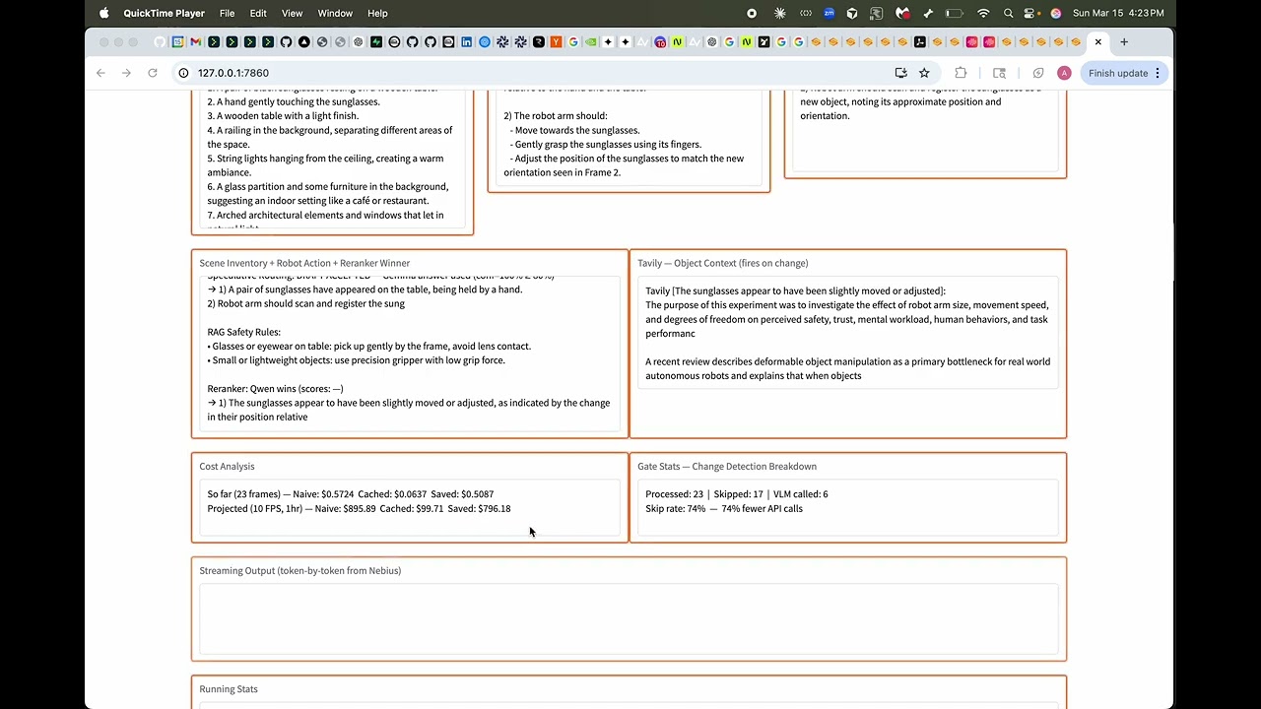Click 'Glasses or eyewear on table' safety rule
The height and width of the screenshot is (709, 1261).
(x=368, y=347)
